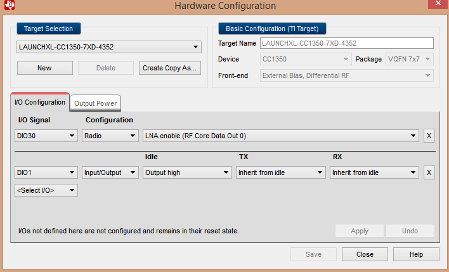
Task: Expand the LNA enable signal dropdown
Action: (281, 136)
